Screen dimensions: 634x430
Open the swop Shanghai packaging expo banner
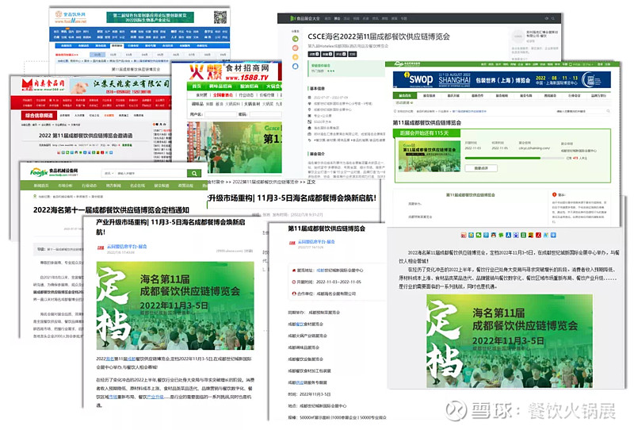point(502,80)
